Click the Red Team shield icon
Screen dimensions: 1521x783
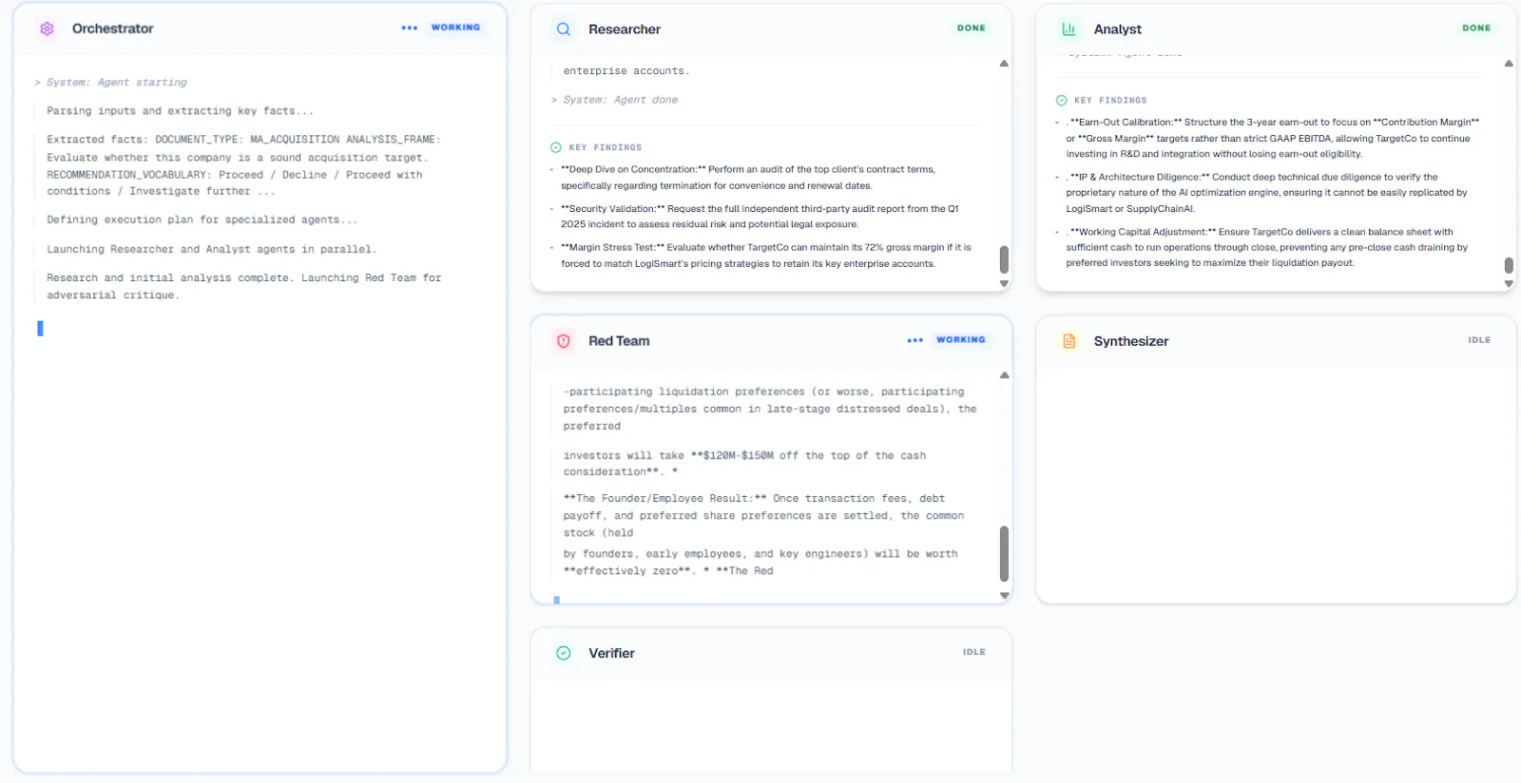(564, 341)
